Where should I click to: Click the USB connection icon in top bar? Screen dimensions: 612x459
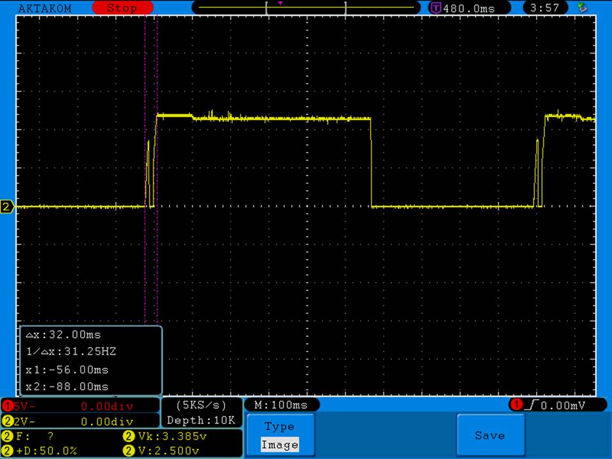tap(581, 8)
